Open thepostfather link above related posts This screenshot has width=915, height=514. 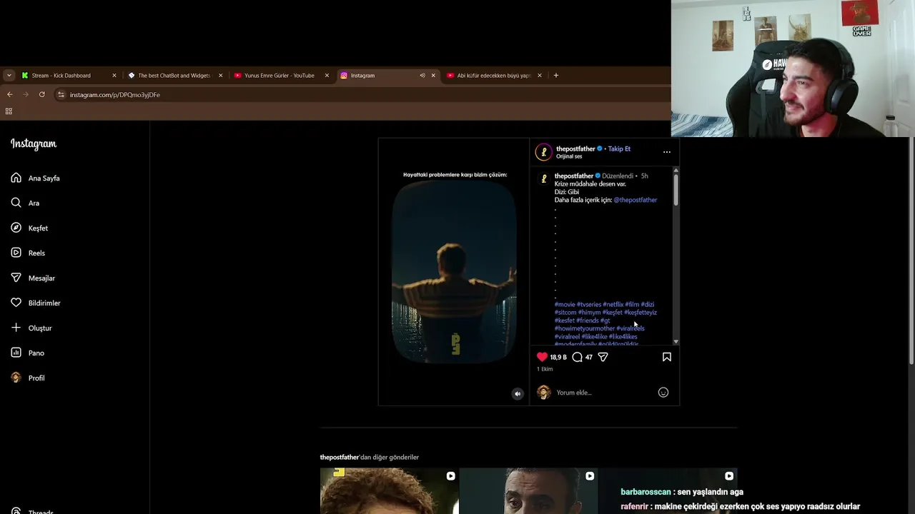(x=340, y=457)
